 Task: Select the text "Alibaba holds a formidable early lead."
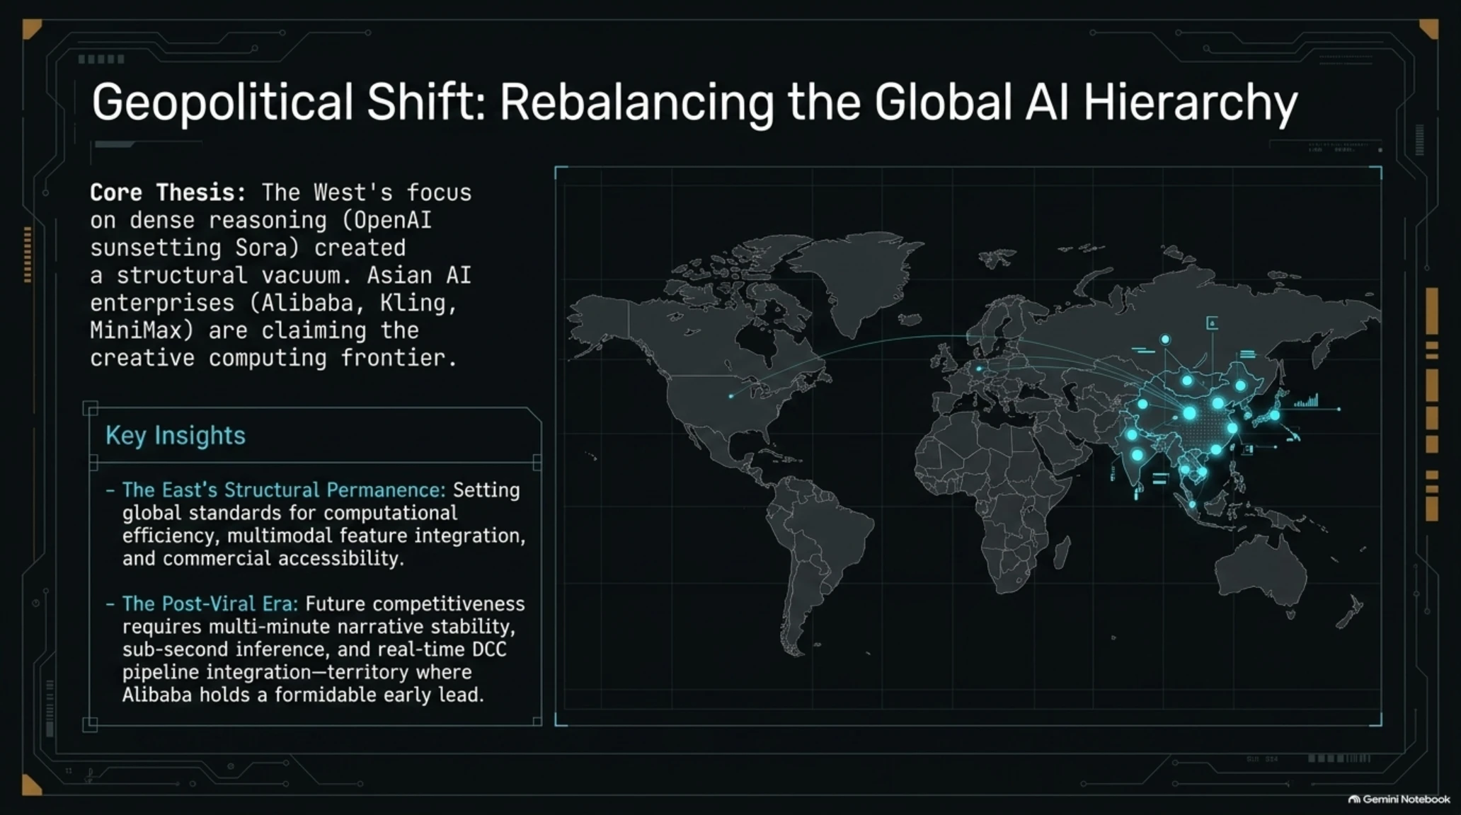coord(303,695)
